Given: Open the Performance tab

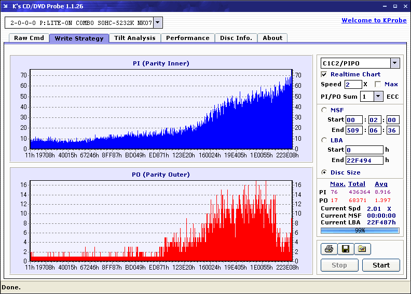Looking at the screenshot, I should (188, 38).
